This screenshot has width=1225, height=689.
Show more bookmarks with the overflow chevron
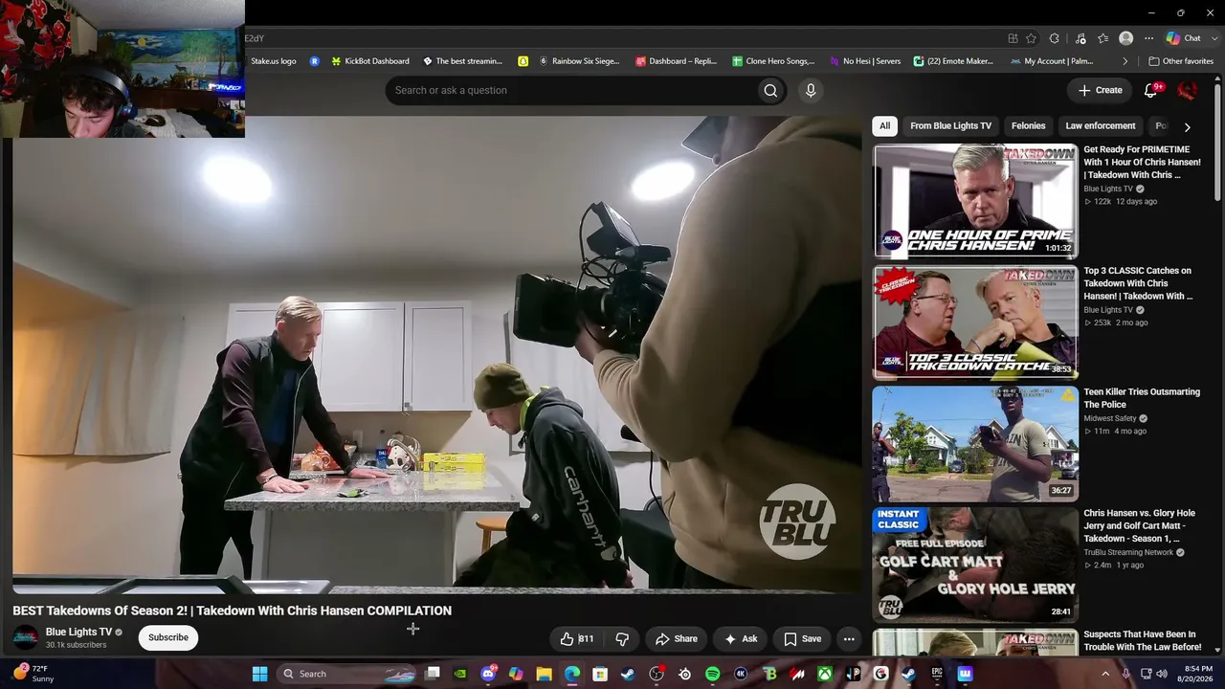pyautogui.click(x=1125, y=61)
